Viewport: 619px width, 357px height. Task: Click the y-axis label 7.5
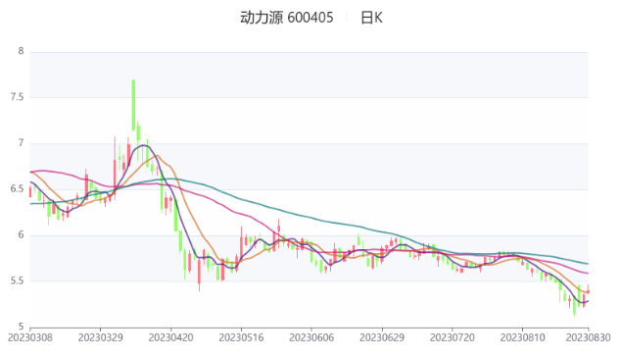[x=17, y=97]
